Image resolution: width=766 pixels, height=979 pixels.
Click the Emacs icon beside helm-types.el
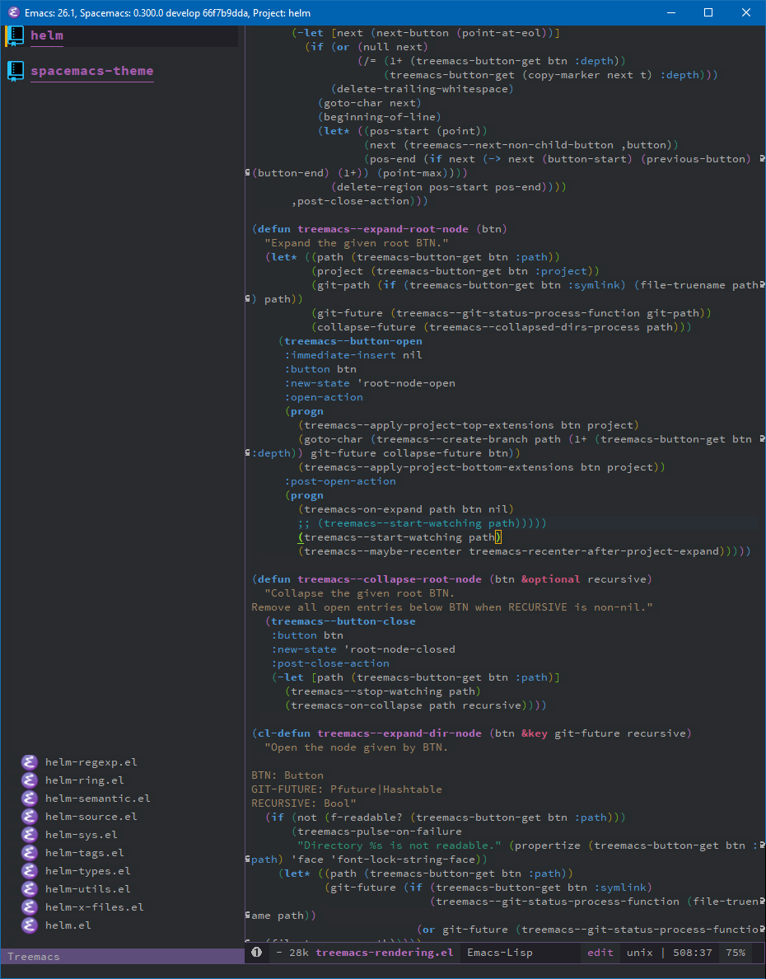30,871
